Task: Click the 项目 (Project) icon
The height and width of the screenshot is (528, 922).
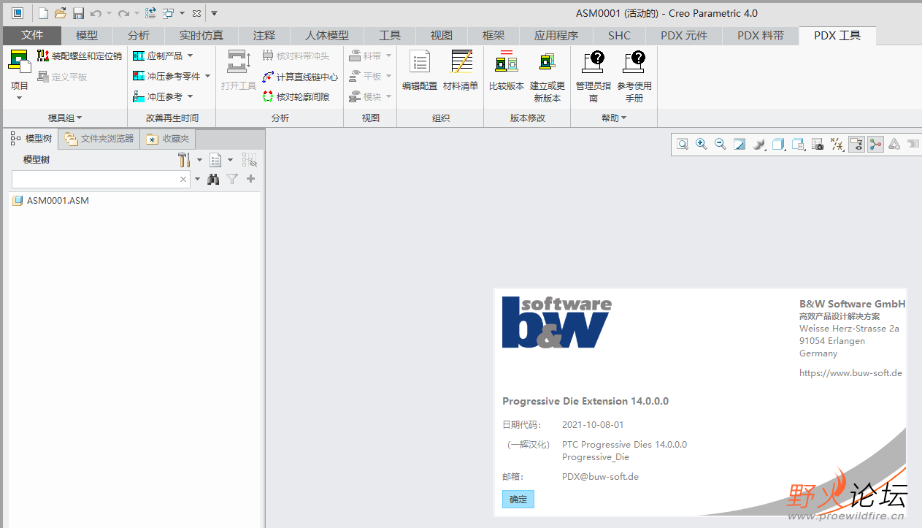Action: pyautogui.click(x=19, y=61)
